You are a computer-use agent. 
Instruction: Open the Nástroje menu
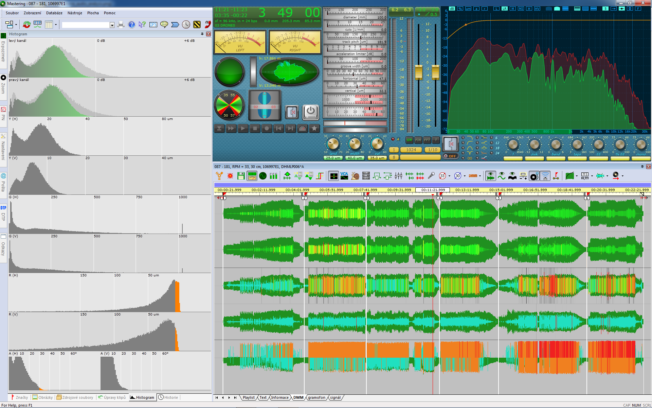tap(75, 13)
